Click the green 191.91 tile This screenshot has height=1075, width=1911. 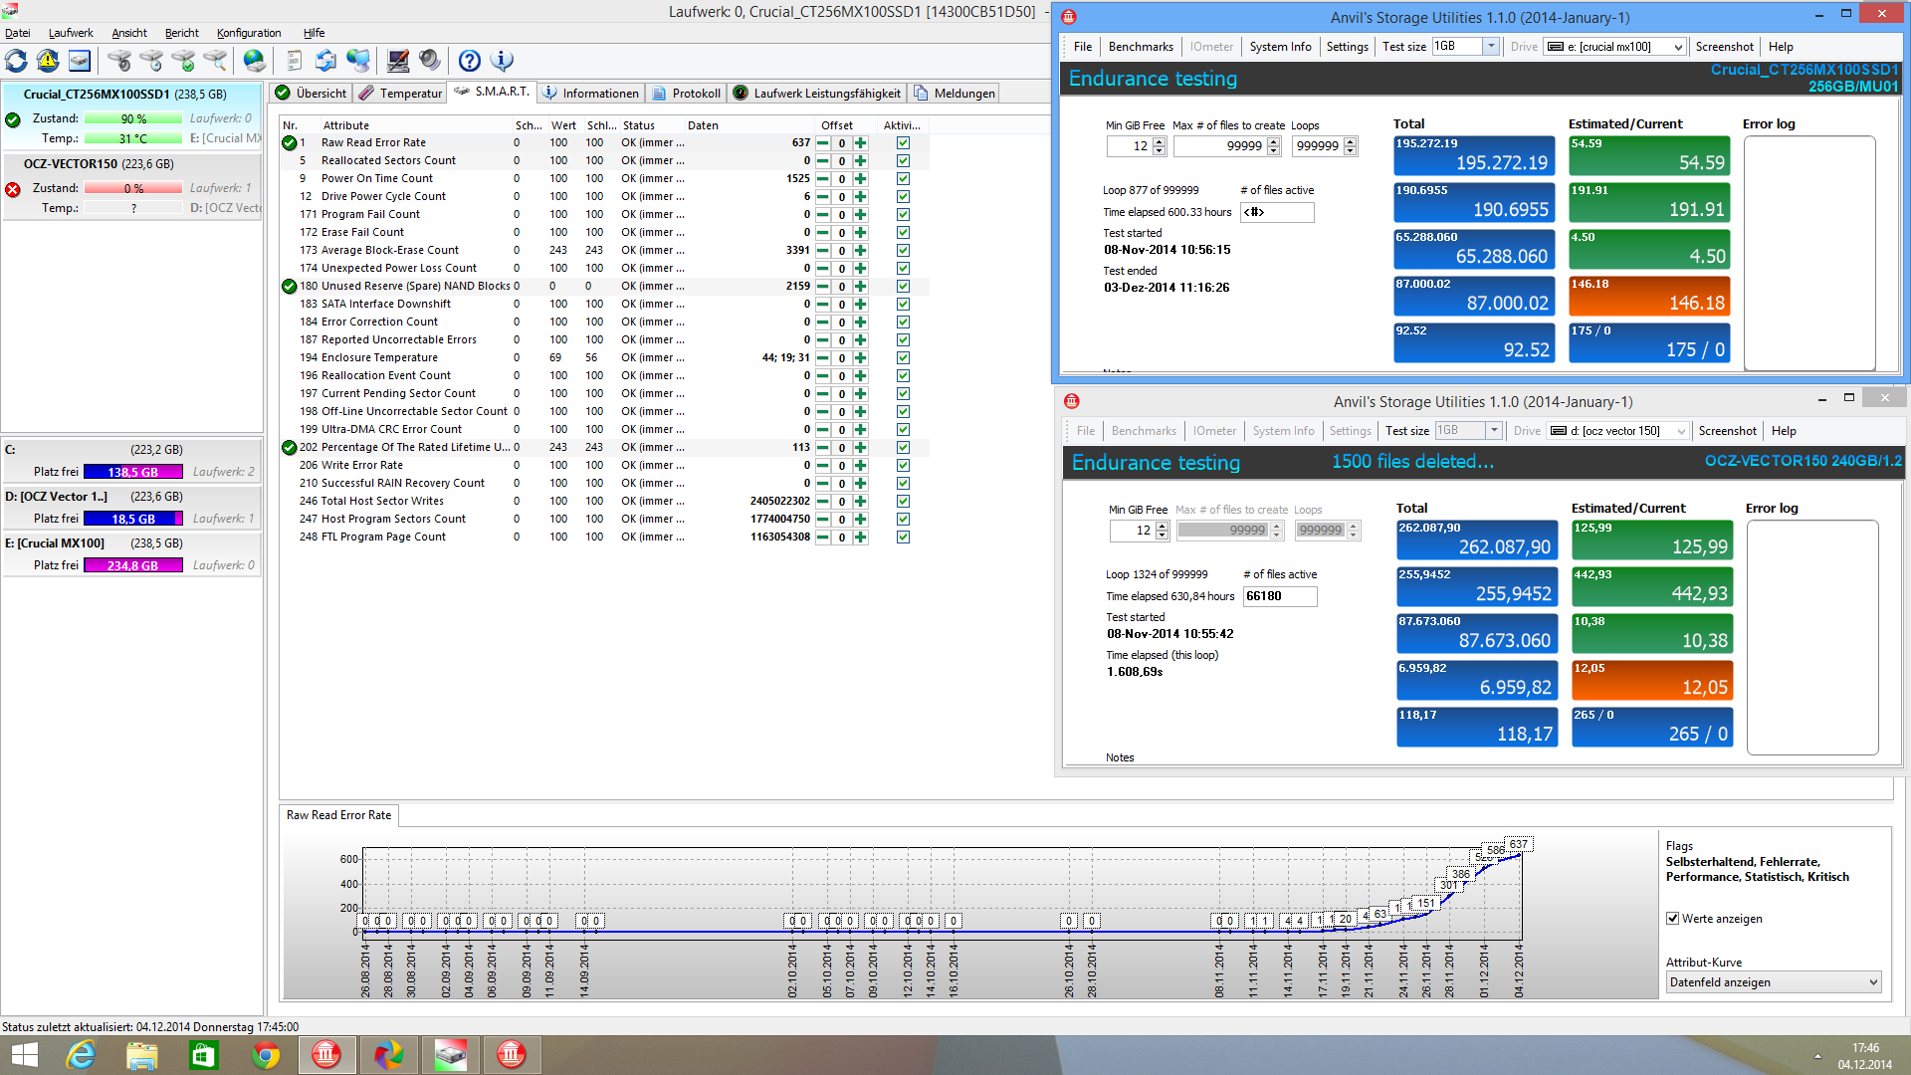coord(1649,203)
